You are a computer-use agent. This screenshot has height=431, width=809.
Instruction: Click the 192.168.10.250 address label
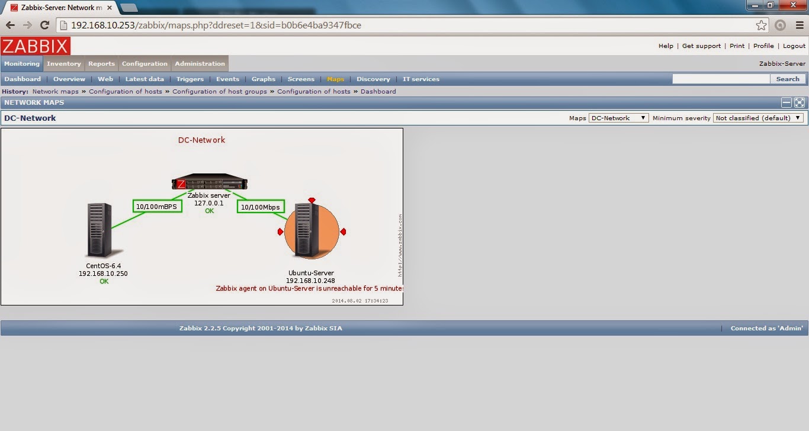click(x=103, y=274)
